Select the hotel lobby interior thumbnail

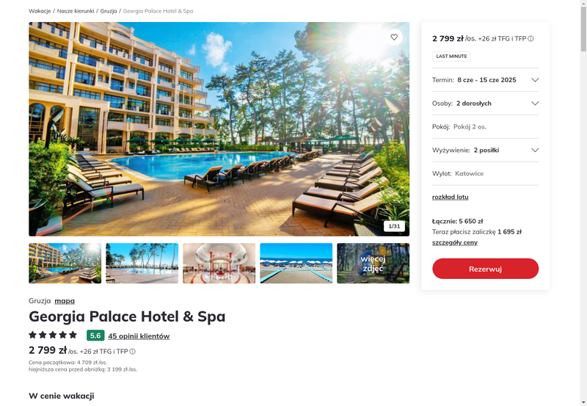[x=219, y=264]
